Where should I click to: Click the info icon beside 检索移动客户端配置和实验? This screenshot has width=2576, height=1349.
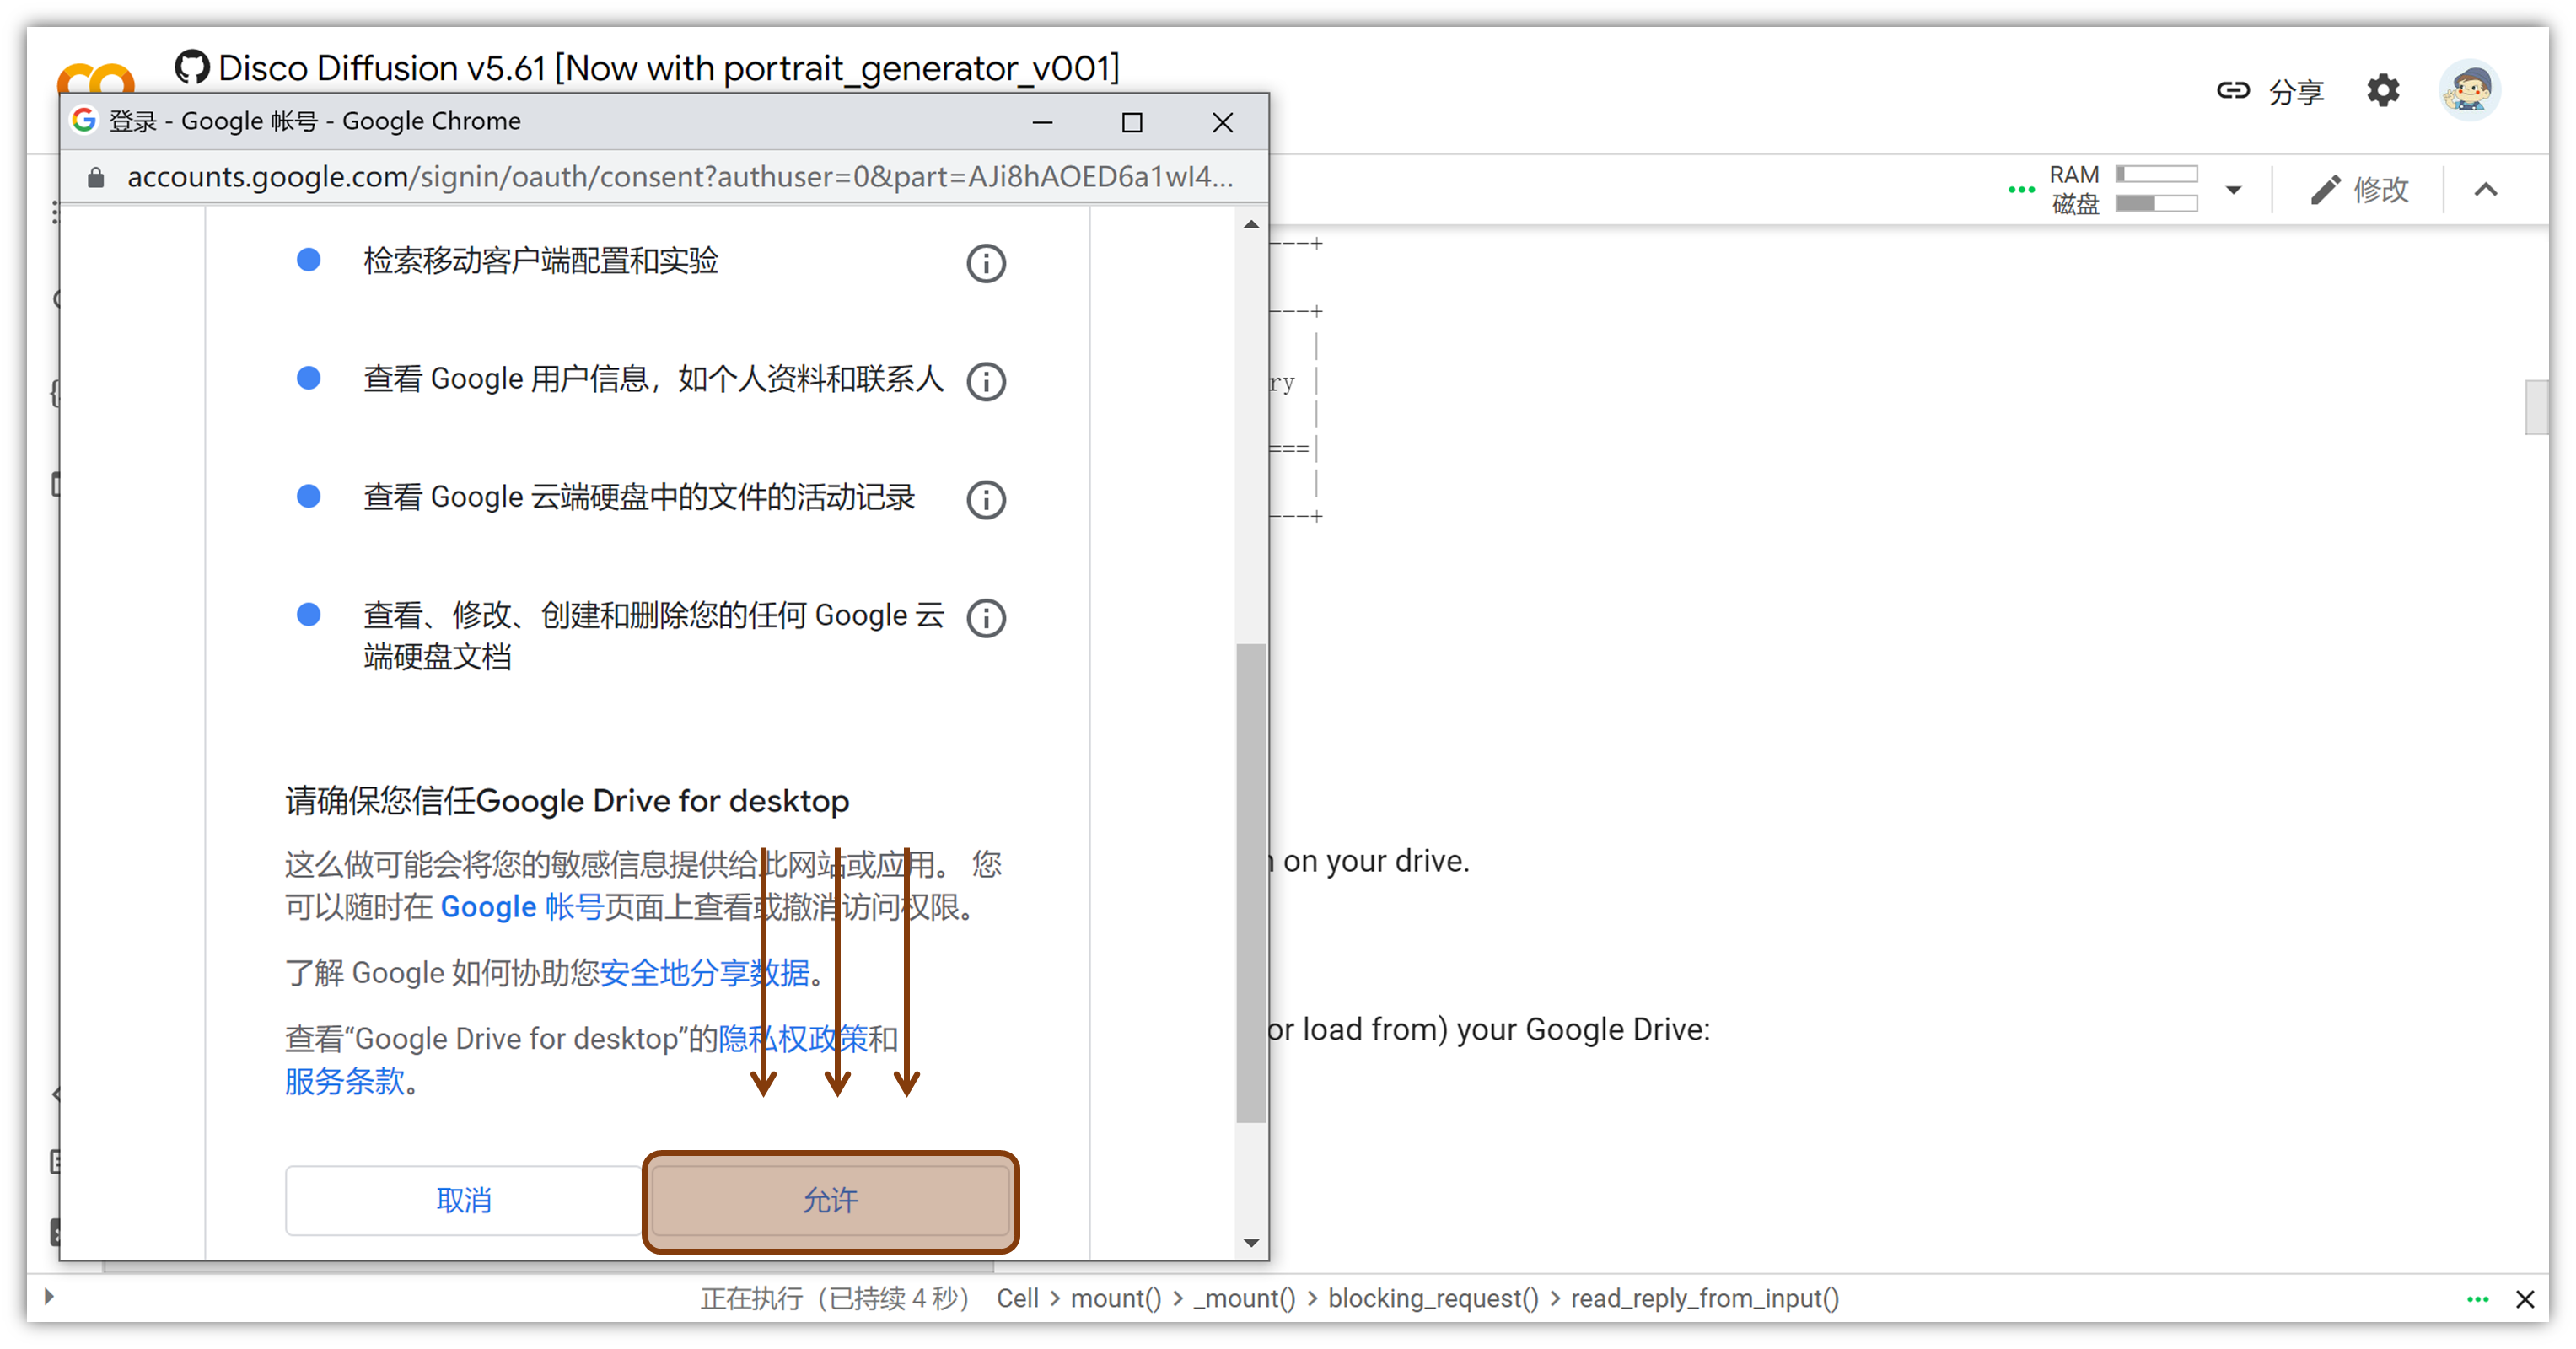pos(985,263)
